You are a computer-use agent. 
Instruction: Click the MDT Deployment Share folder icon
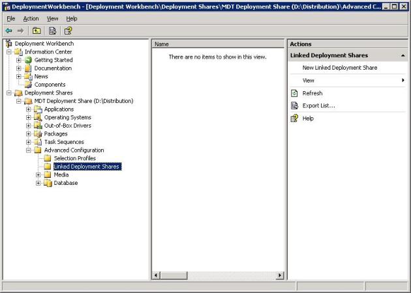pos(28,101)
